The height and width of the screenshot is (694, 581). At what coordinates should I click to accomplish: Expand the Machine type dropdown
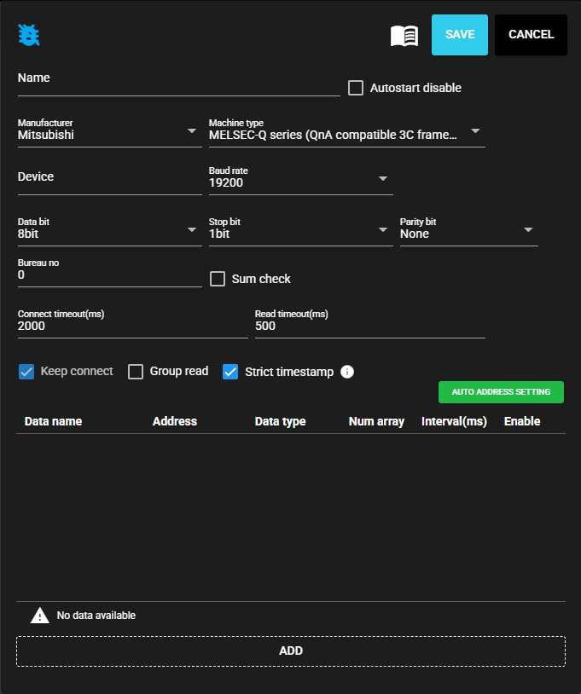(346, 134)
